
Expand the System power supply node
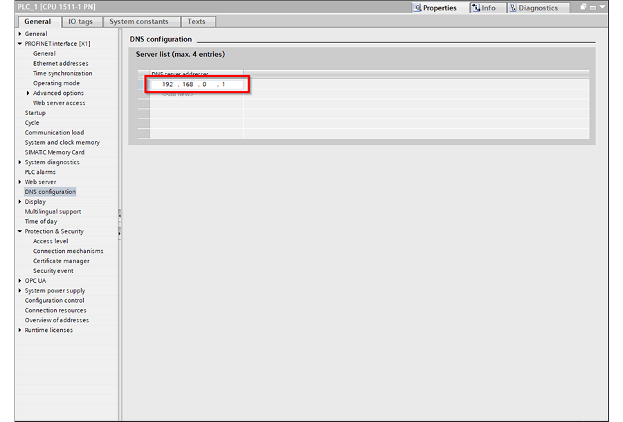click(x=20, y=291)
